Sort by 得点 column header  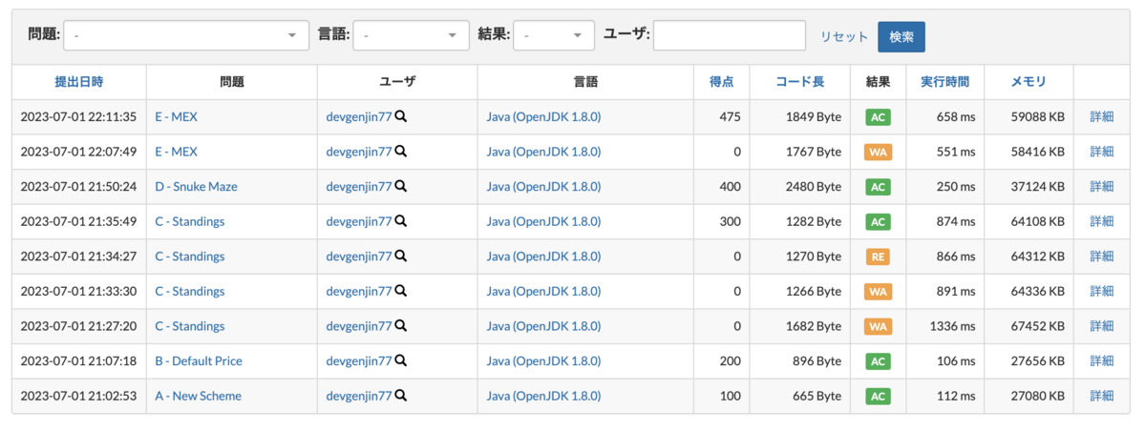pos(722,82)
